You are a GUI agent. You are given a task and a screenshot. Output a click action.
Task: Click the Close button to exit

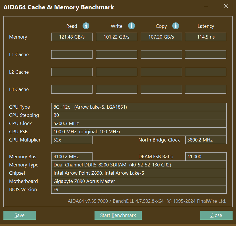216,215
